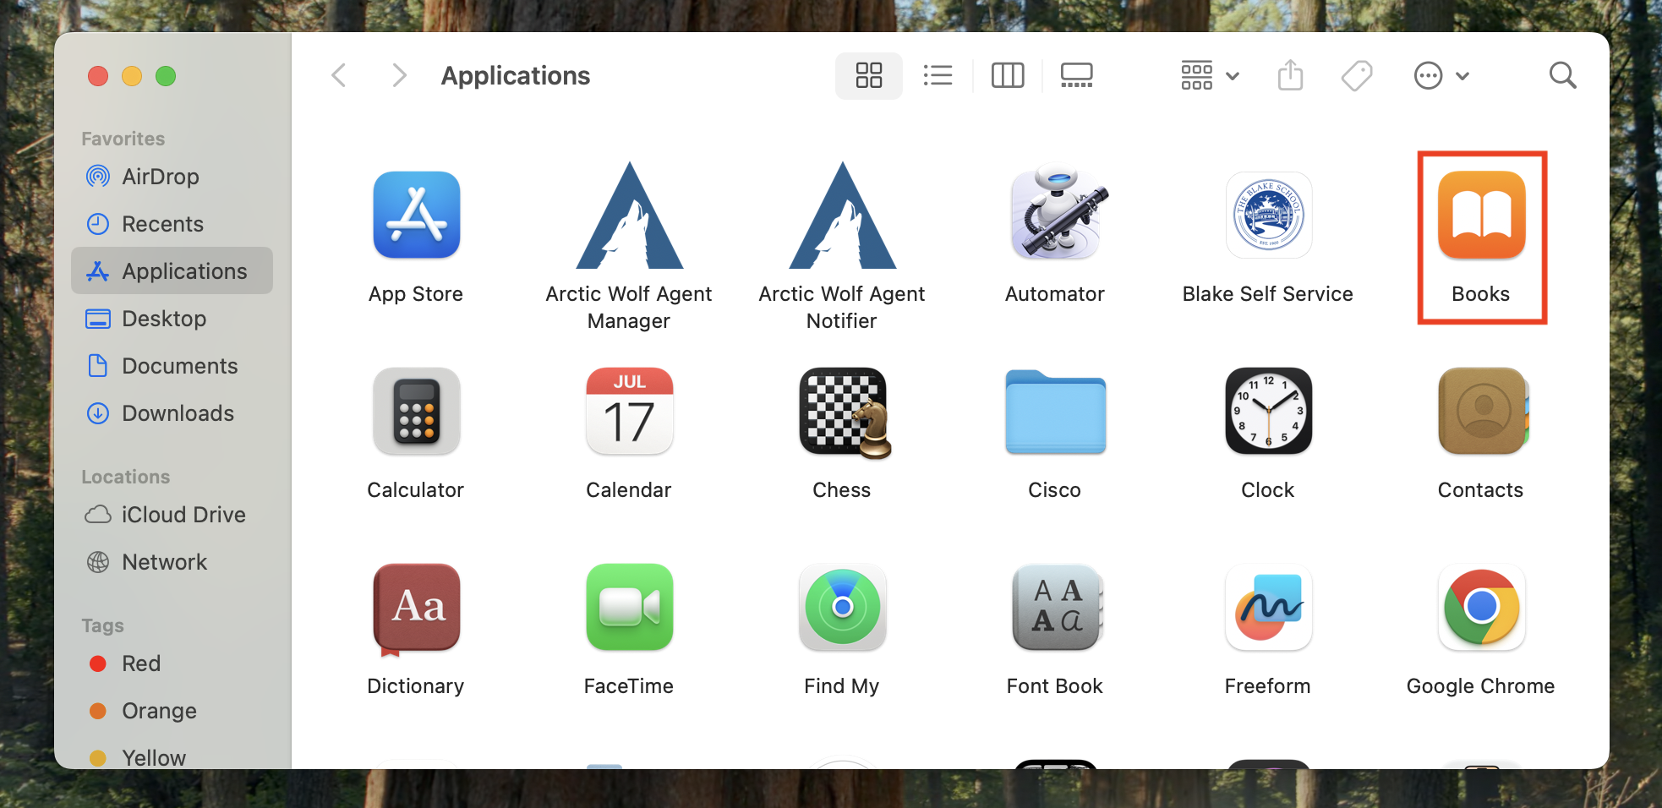Select Applications in the sidebar
Viewport: 1662px width, 808px height.
[x=172, y=270]
